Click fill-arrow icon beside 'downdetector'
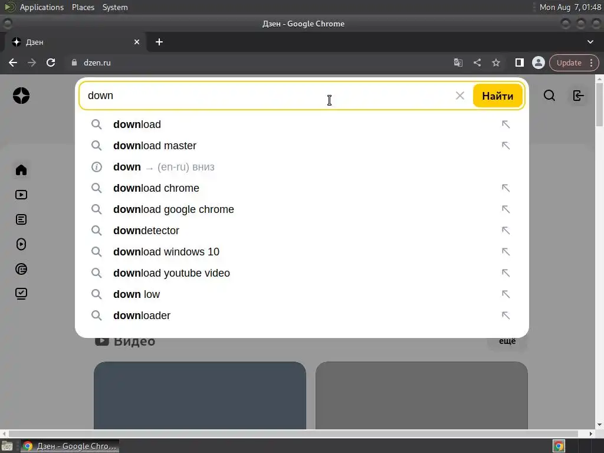 505,231
